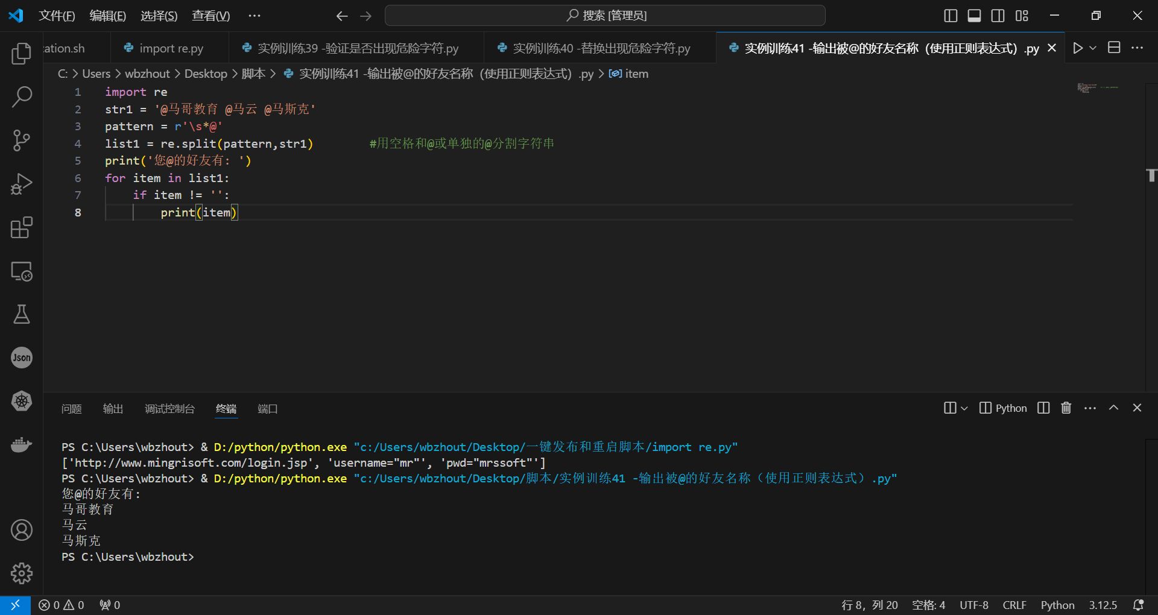The width and height of the screenshot is (1158, 615).
Task: Open terminal profile dropdown next to split icon
Action: (x=963, y=408)
